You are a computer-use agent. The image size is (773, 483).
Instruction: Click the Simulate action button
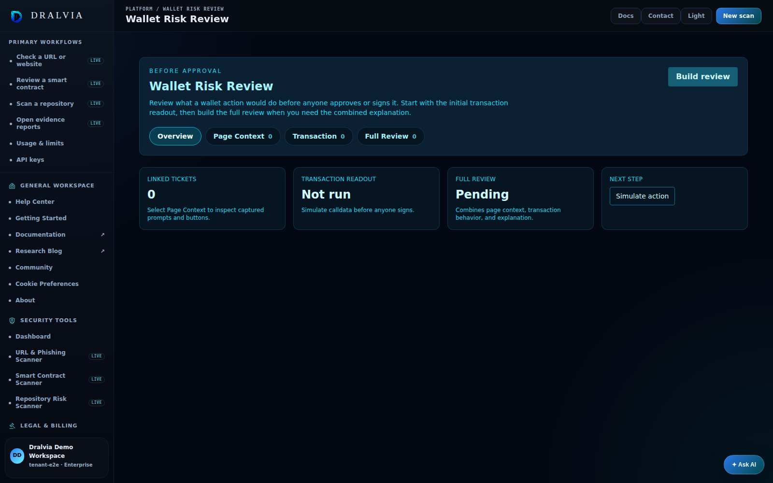(x=642, y=196)
